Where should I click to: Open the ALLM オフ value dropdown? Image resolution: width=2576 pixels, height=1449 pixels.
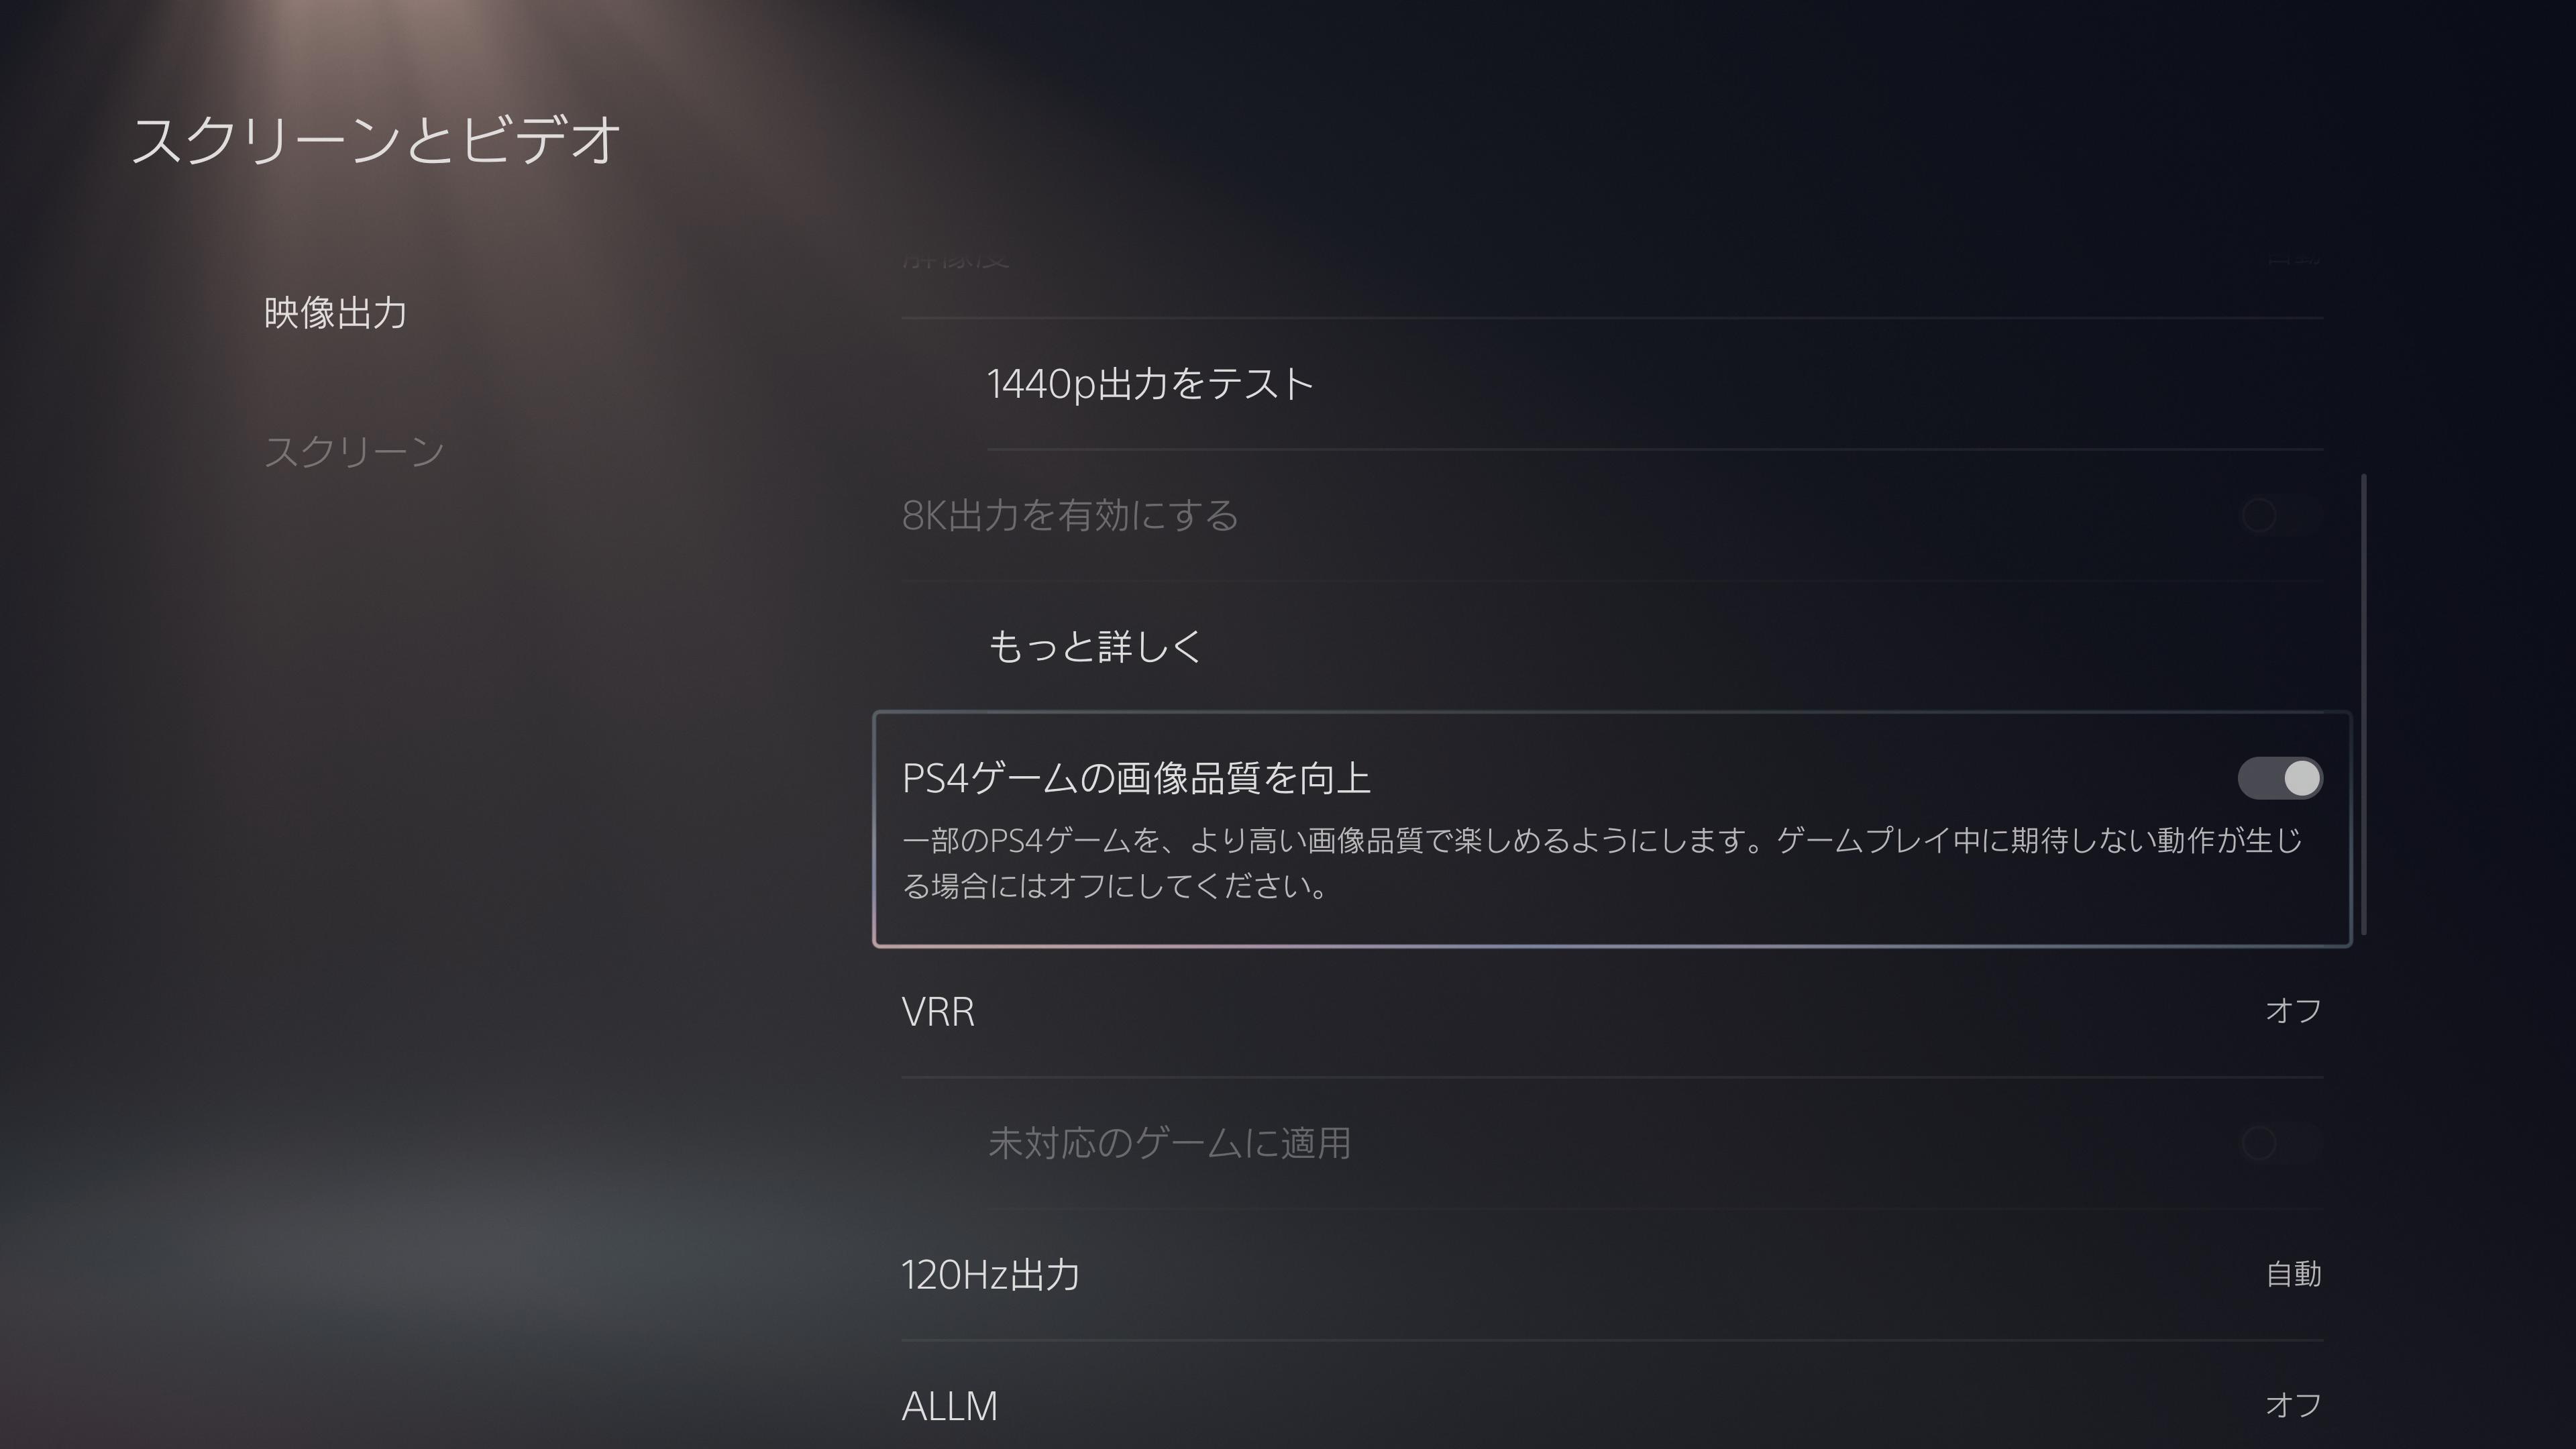pos(2292,1405)
